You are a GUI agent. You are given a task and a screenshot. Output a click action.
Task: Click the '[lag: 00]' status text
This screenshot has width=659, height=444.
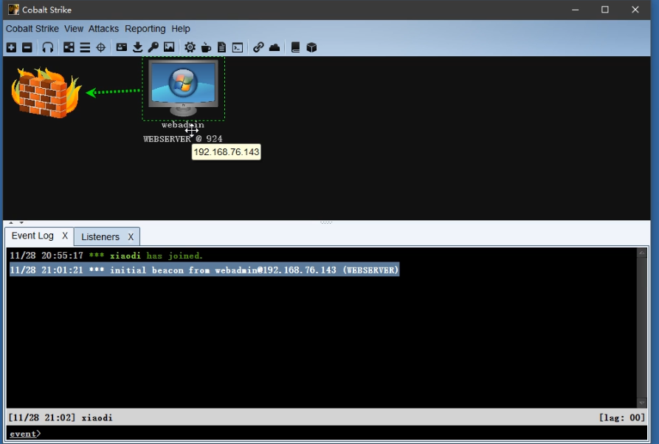(x=621, y=417)
